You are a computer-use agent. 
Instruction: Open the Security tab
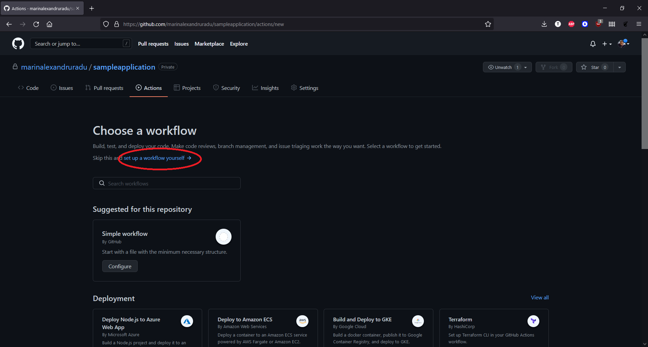[x=226, y=88]
